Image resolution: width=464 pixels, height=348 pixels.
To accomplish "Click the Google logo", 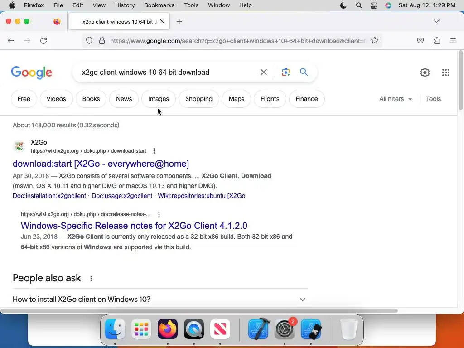I will [x=31, y=72].
